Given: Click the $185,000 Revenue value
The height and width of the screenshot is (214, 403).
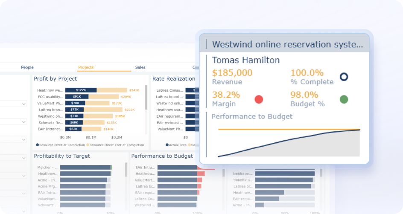Looking at the screenshot, I should 232,73.
